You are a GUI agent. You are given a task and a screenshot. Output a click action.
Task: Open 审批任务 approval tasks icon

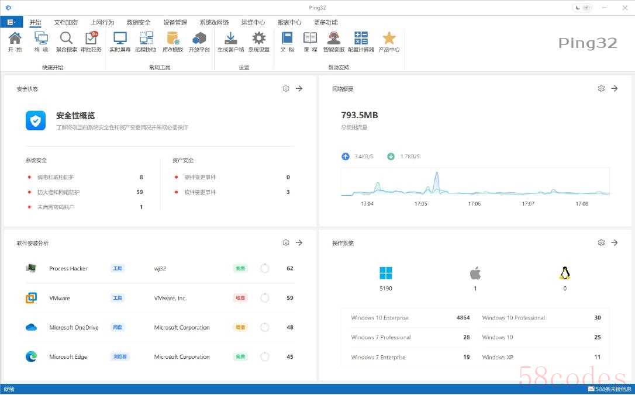click(x=91, y=41)
